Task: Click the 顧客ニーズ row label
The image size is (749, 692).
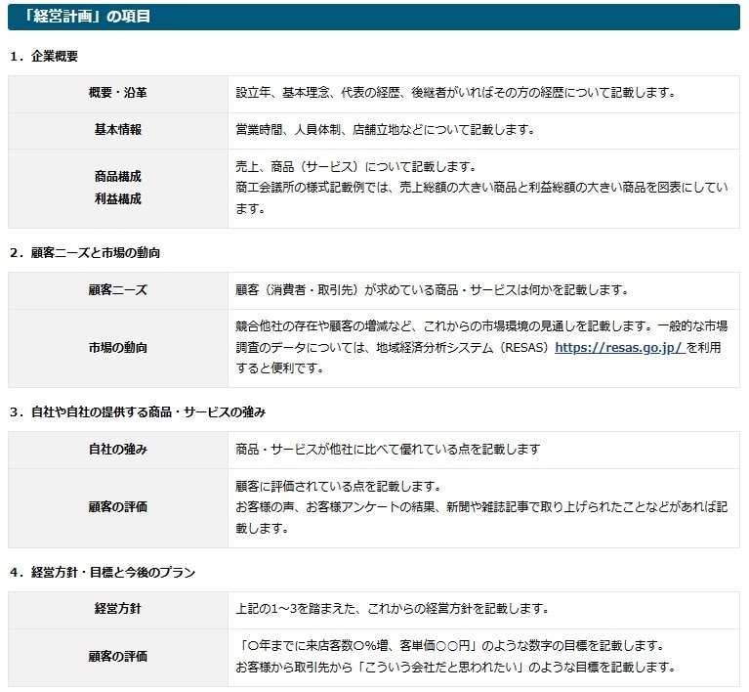Action: [x=117, y=289]
